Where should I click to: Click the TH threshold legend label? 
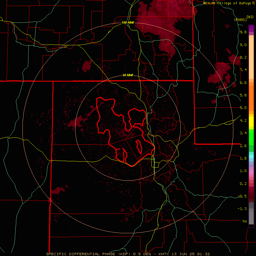(244, 222)
